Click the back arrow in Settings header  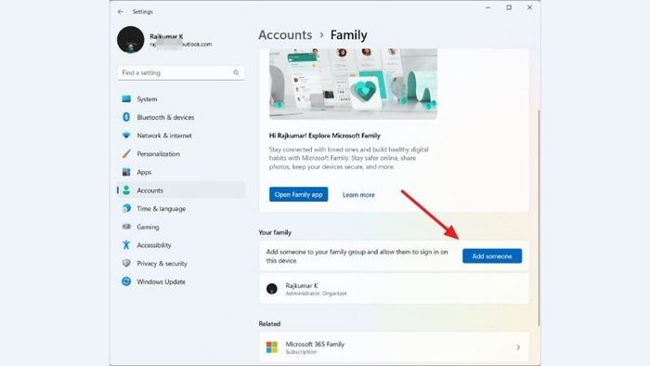120,11
